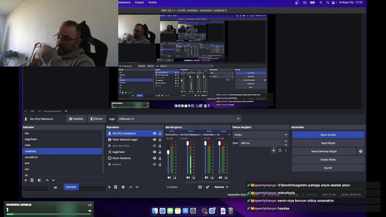Click the Sanal Kamerayı Başlat button
386x217 pixels.
tap(324, 151)
